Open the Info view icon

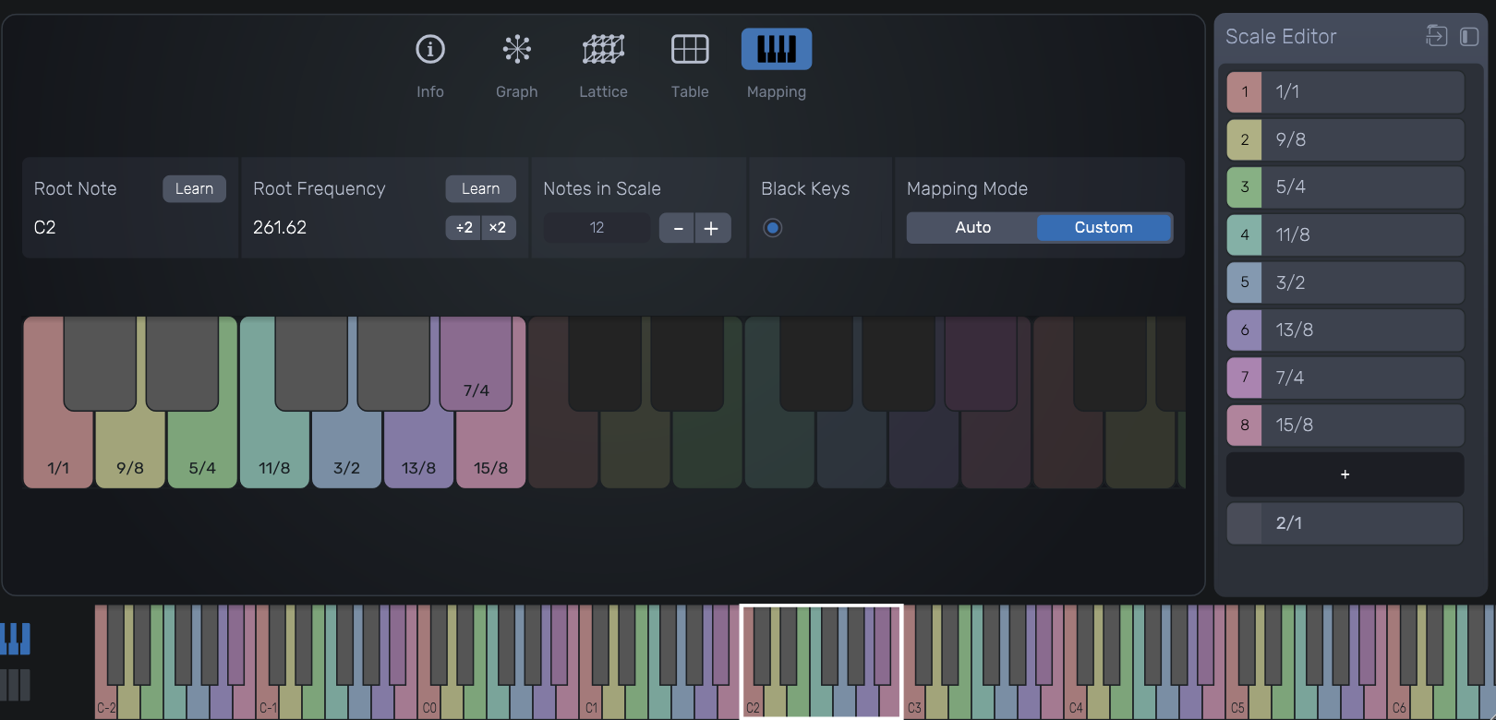pos(430,49)
